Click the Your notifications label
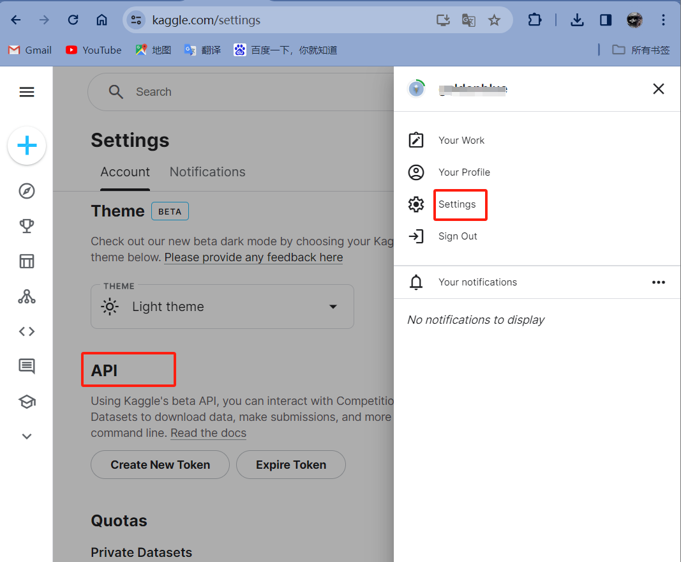The height and width of the screenshot is (562, 681). (x=477, y=282)
